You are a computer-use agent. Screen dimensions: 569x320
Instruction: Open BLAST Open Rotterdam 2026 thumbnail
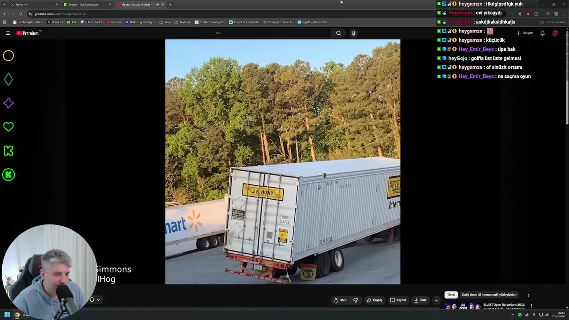pos(462,307)
